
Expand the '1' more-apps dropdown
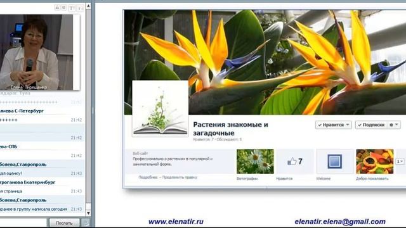pos(400,161)
